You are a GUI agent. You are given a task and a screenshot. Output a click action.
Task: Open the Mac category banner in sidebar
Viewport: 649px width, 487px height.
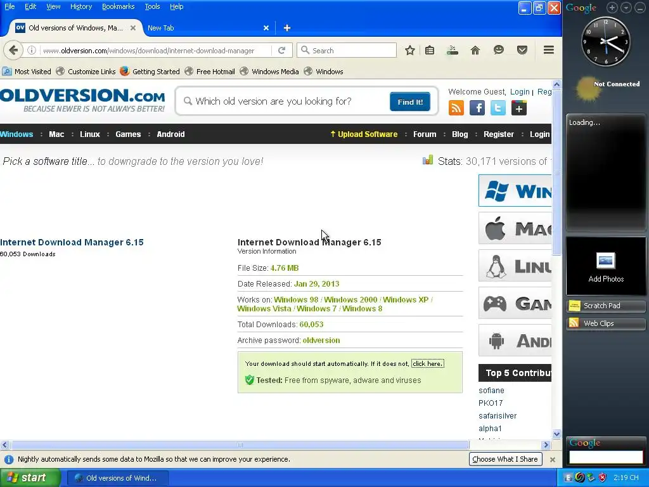pos(515,228)
